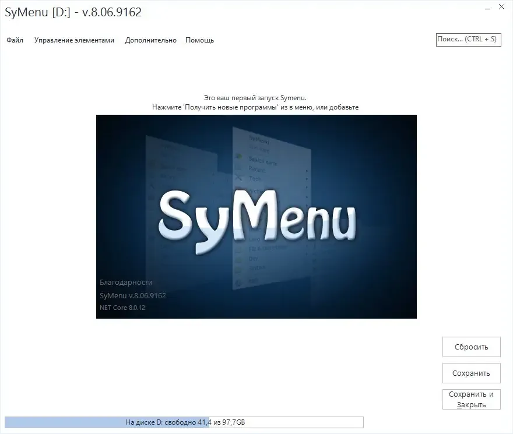Click the SyMenu [D:] window title text
The width and height of the screenshot is (513, 434).
click(73, 12)
